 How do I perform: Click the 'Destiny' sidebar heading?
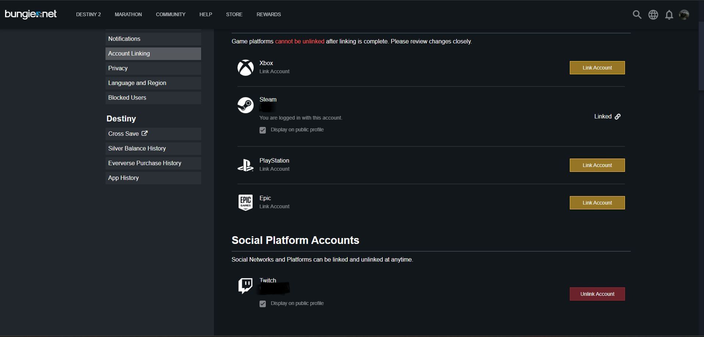point(121,119)
